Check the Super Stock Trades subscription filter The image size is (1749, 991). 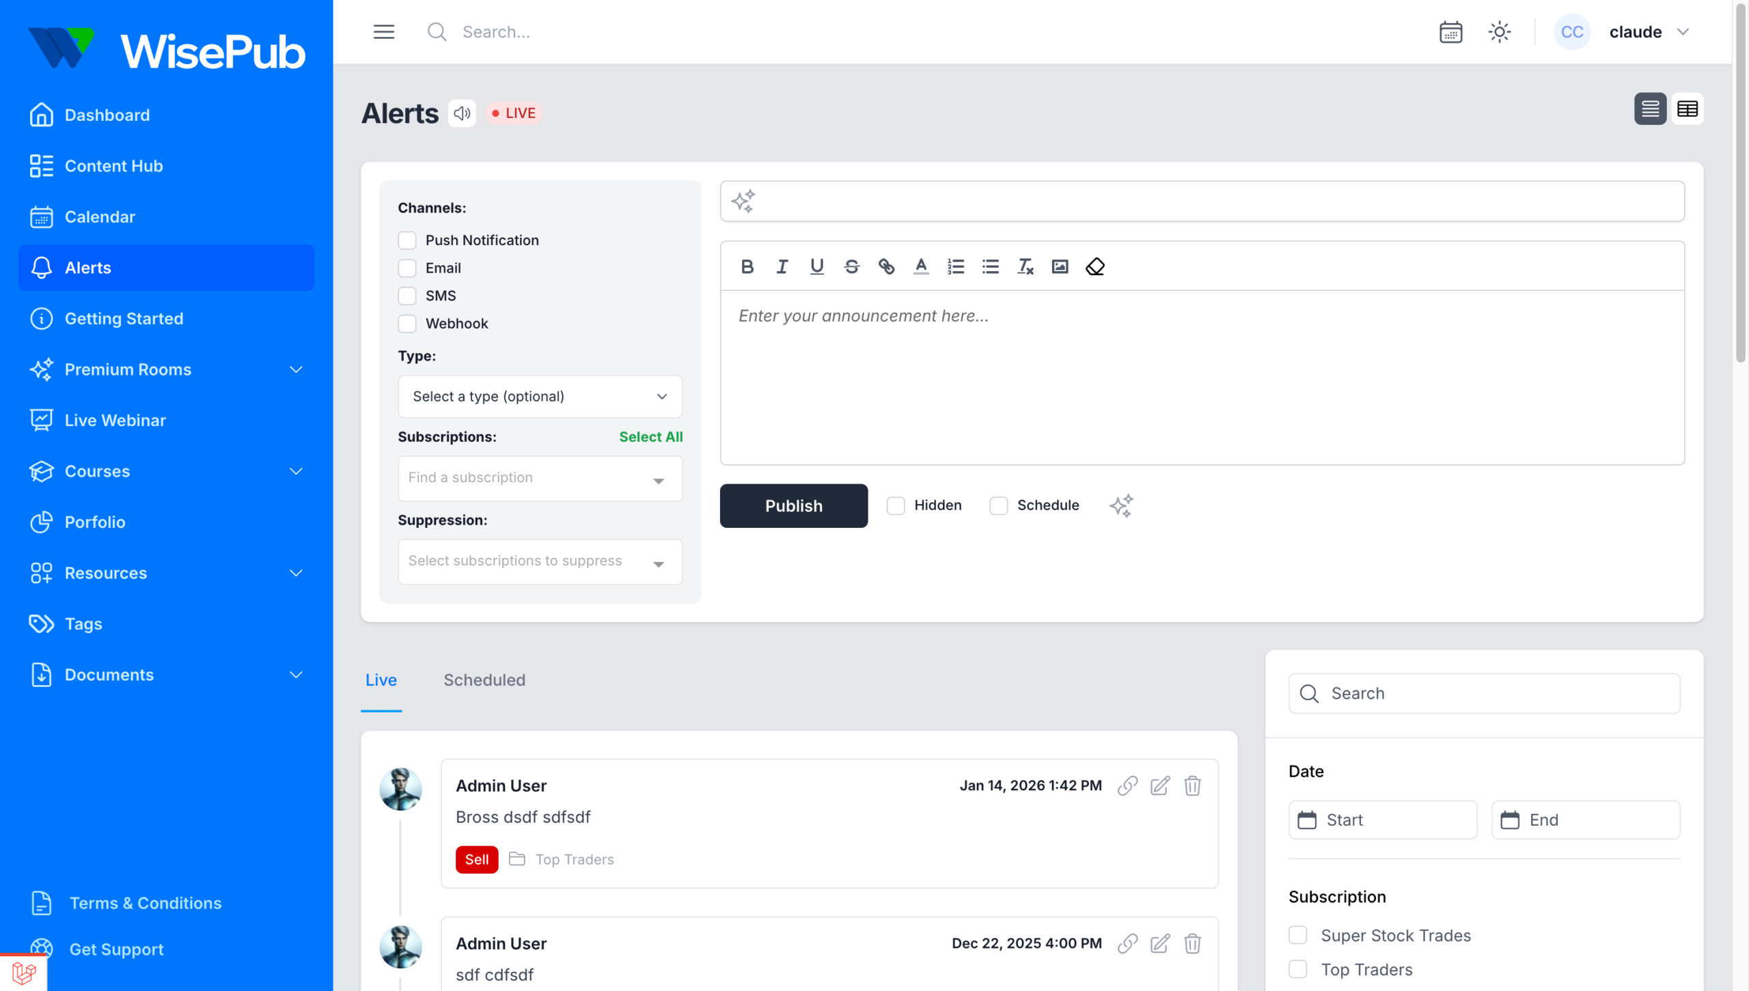pos(1298,935)
